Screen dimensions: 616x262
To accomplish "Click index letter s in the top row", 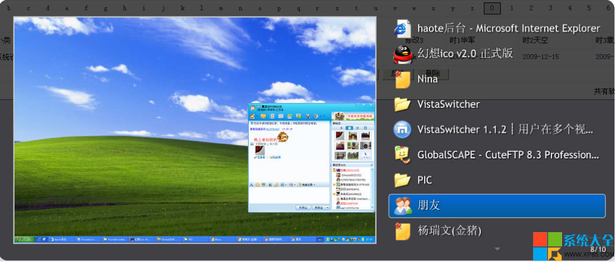I will 337,9.
